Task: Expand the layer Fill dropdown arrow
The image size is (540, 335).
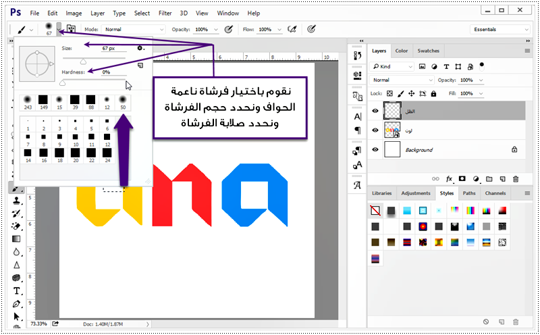Action: tap(481, 93)
